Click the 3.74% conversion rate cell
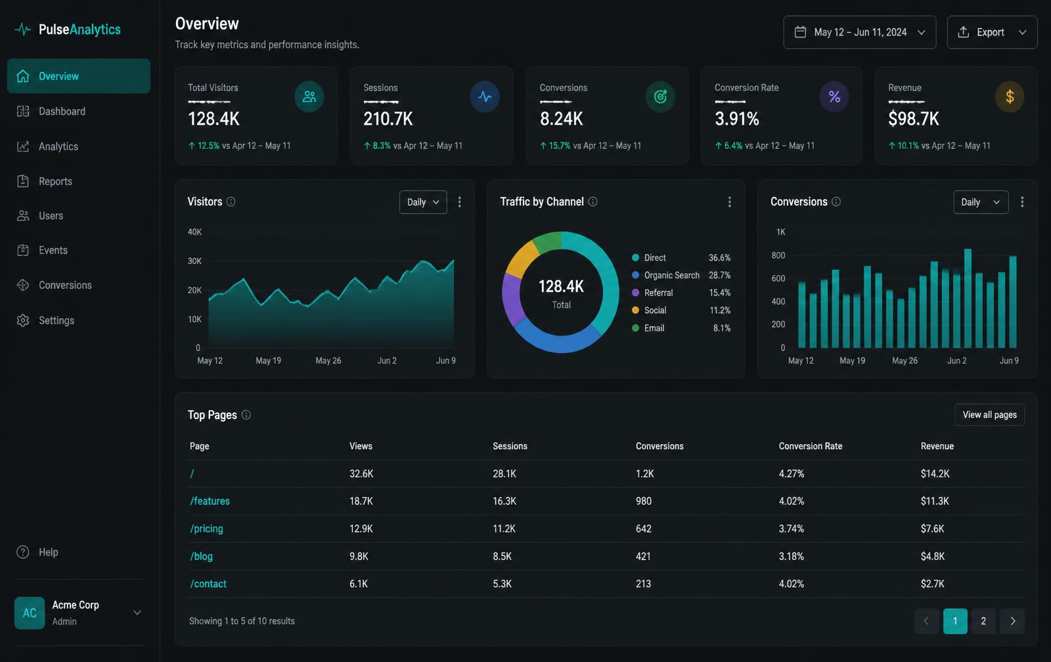Viewport: 1051px width, 662px height. click(x=792, y=529)
